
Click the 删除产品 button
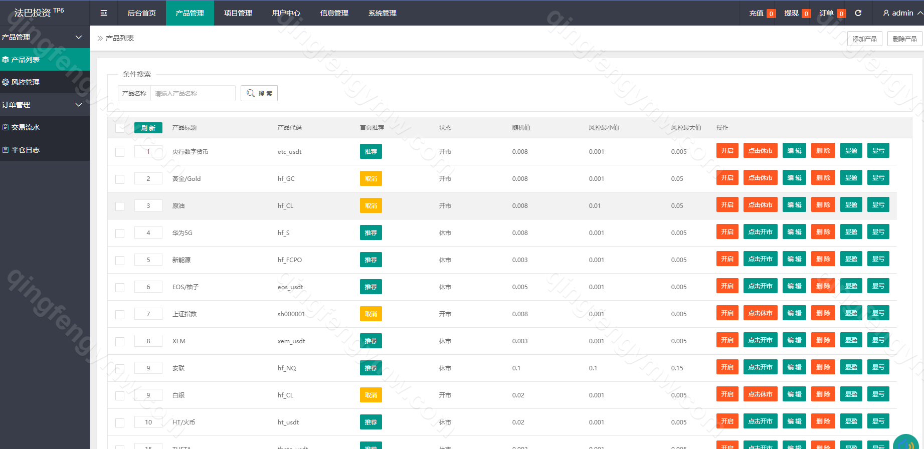(x=905, y=39)
